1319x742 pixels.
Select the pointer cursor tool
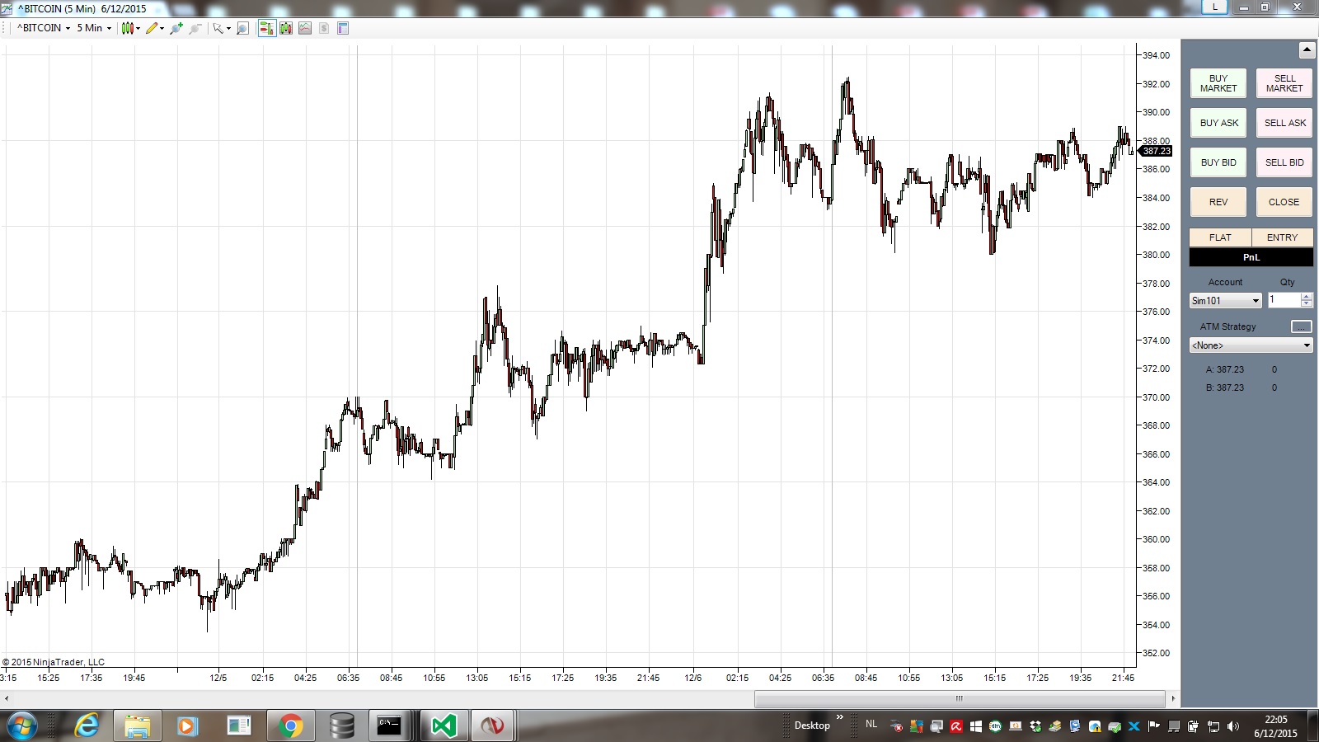(x=218, y=28)
